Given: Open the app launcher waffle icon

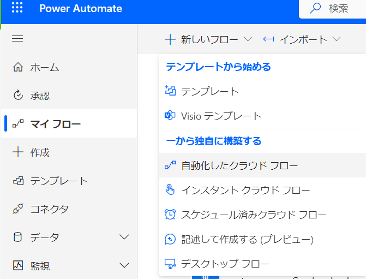Looking at the screenshot, I should (17, 8).
